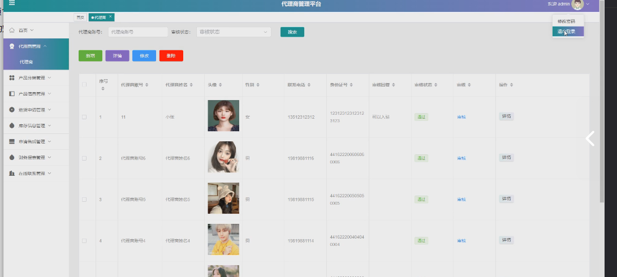Image resolution: width=617 pixels, height=277 pixels.
Task: Click the vertical page scrollbar
Action: pyautogui.click(x=602, y=101)
